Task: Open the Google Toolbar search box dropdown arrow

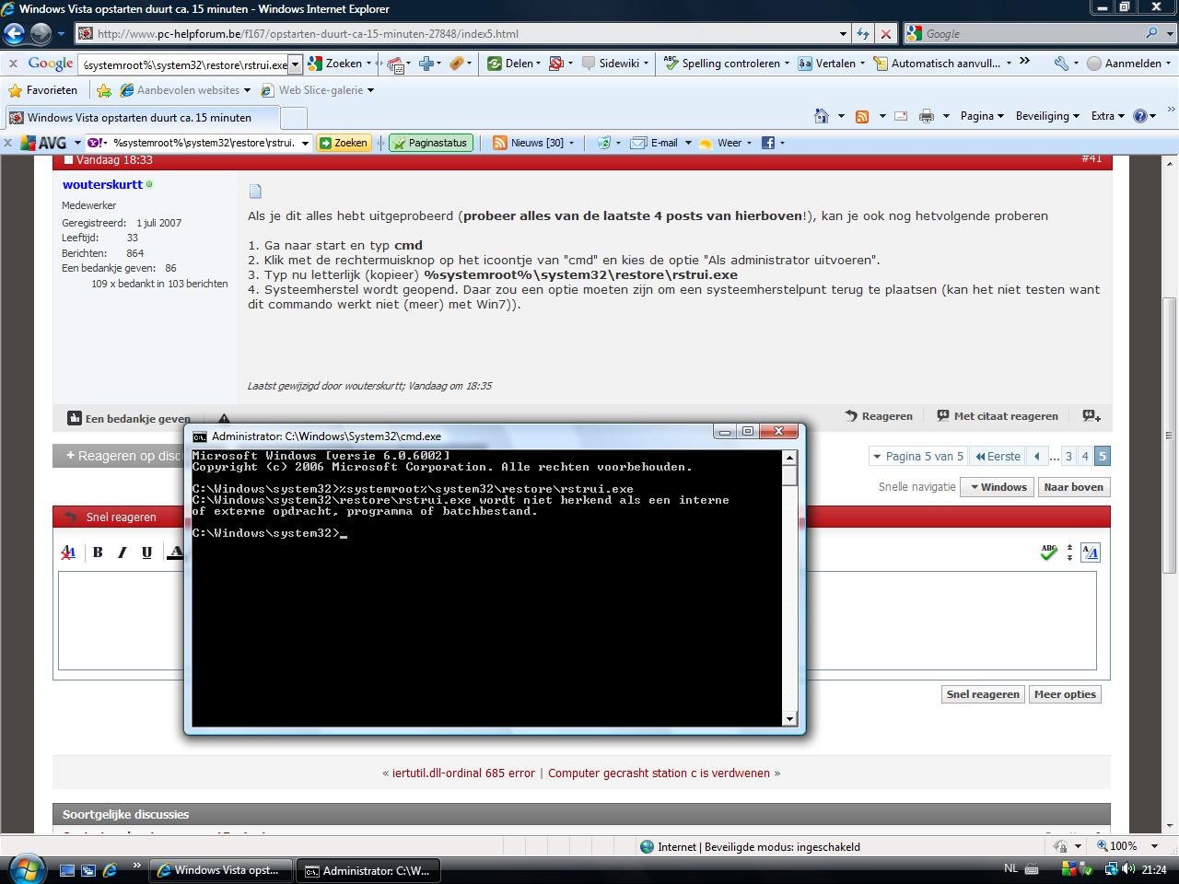Action: click(295, 64)
